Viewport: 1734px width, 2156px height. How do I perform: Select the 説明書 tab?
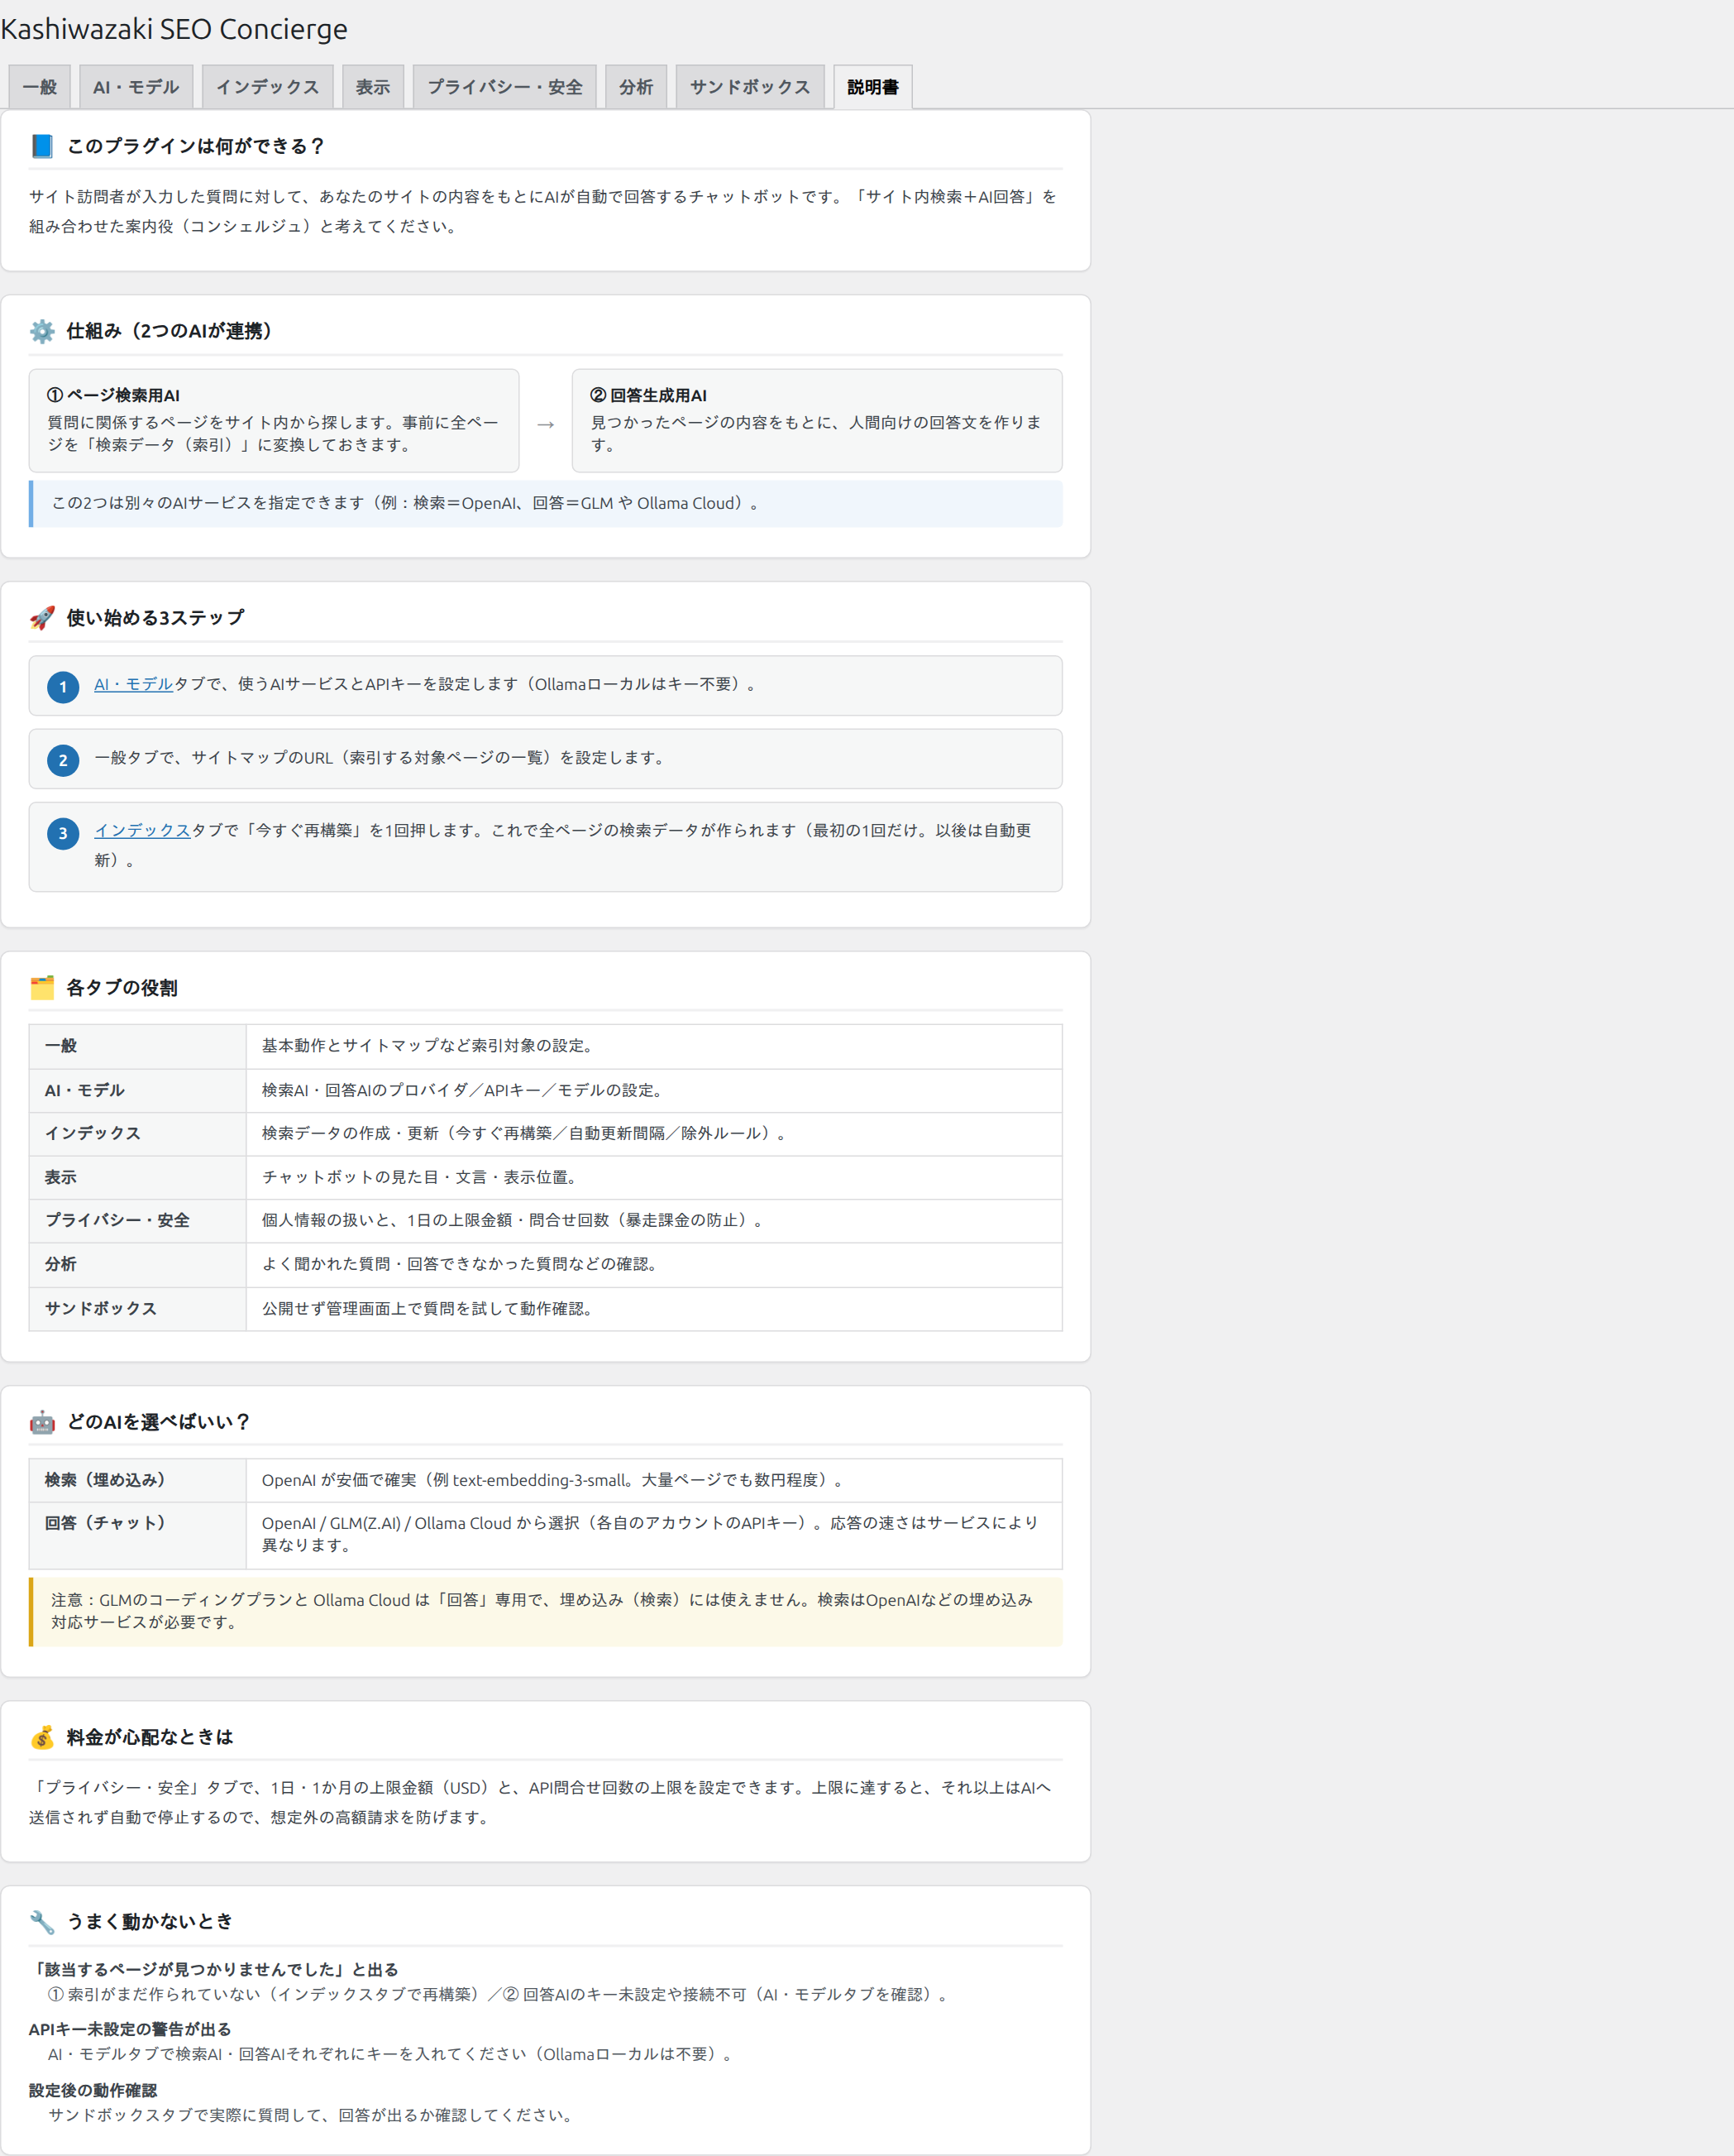[872, 87]
